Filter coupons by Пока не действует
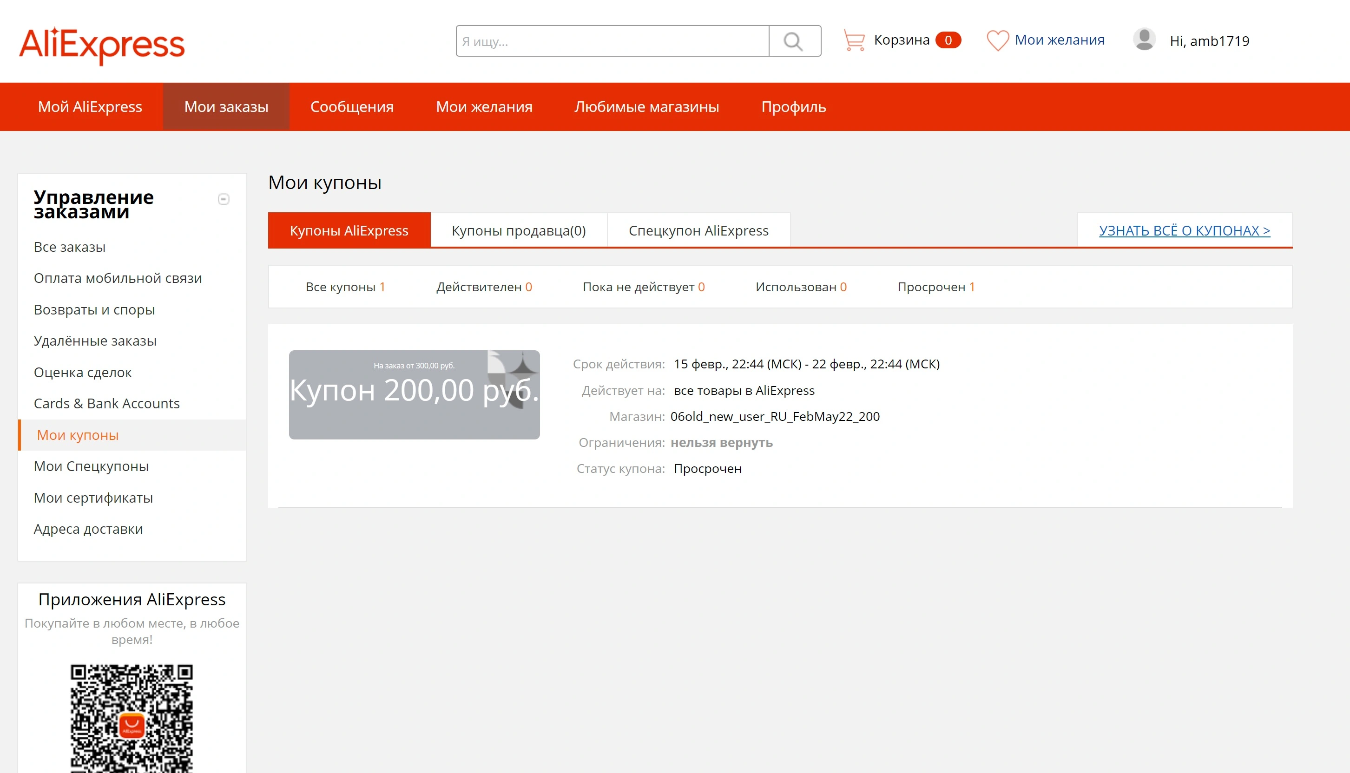The height and width of the screenshot is (773, 1350). (644, 287)
